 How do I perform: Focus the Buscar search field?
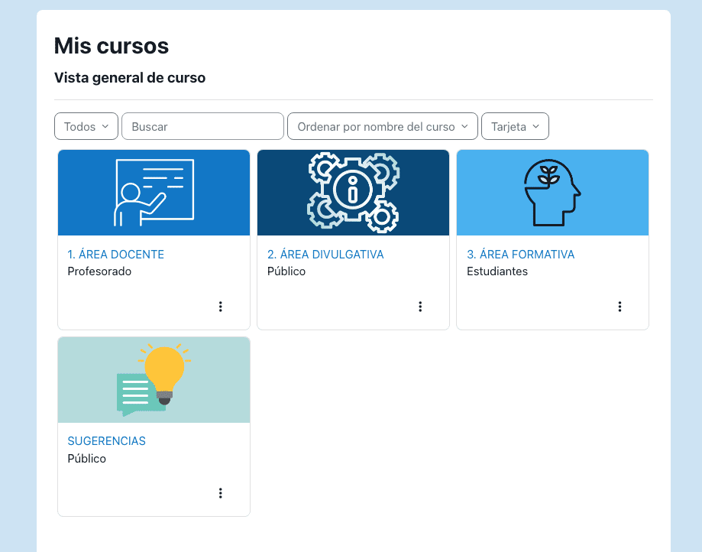pyautogui.click(x=202, y=126)
